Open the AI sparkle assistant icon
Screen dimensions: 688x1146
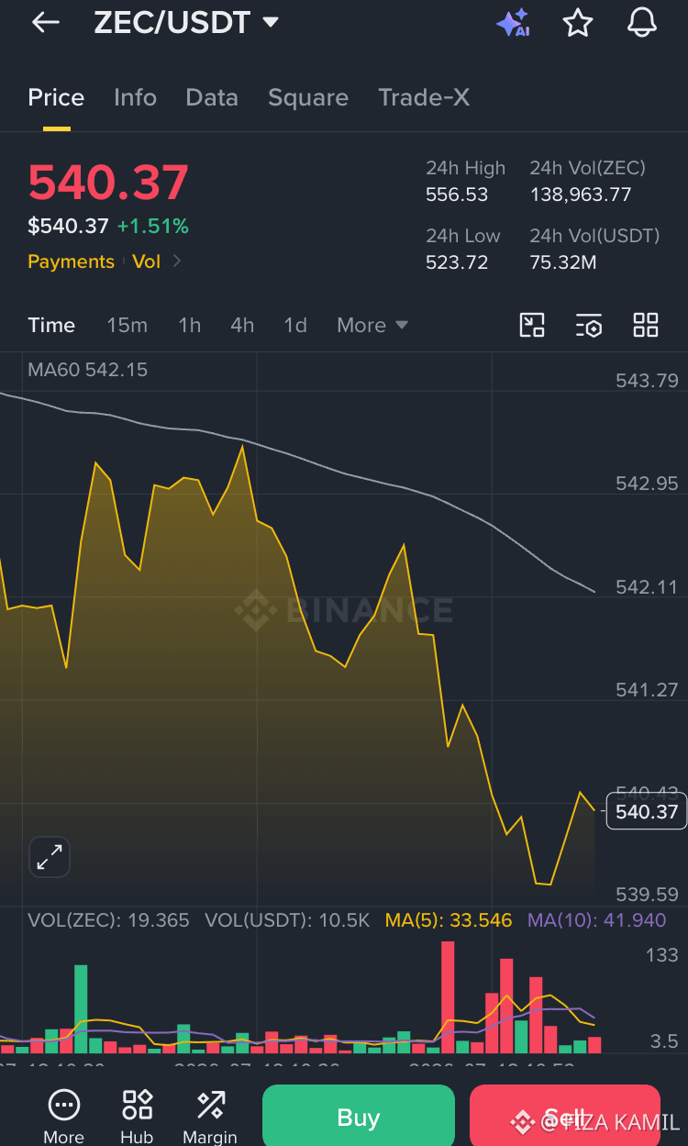pyautogui.click(x=514, y=23)
